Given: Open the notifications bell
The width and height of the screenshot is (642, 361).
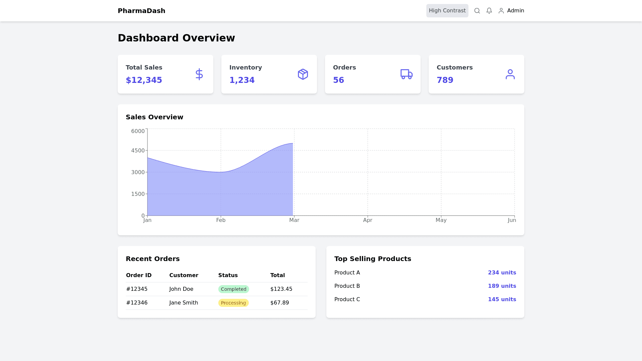Looking at the screenshot, I should click(x=489, y=11).
